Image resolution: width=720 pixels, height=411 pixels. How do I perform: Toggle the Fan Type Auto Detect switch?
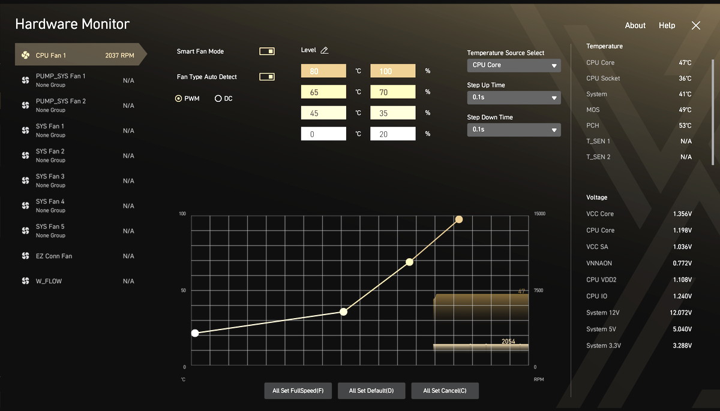(267, 77)
